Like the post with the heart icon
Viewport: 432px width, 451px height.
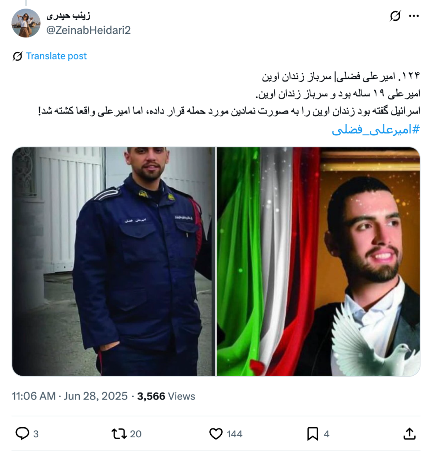pos(216,434)
